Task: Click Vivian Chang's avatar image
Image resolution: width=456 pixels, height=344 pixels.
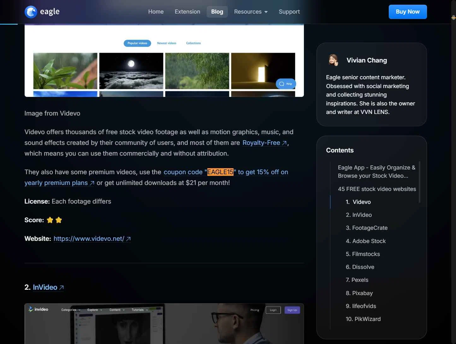Action: (x=333, y=60)
